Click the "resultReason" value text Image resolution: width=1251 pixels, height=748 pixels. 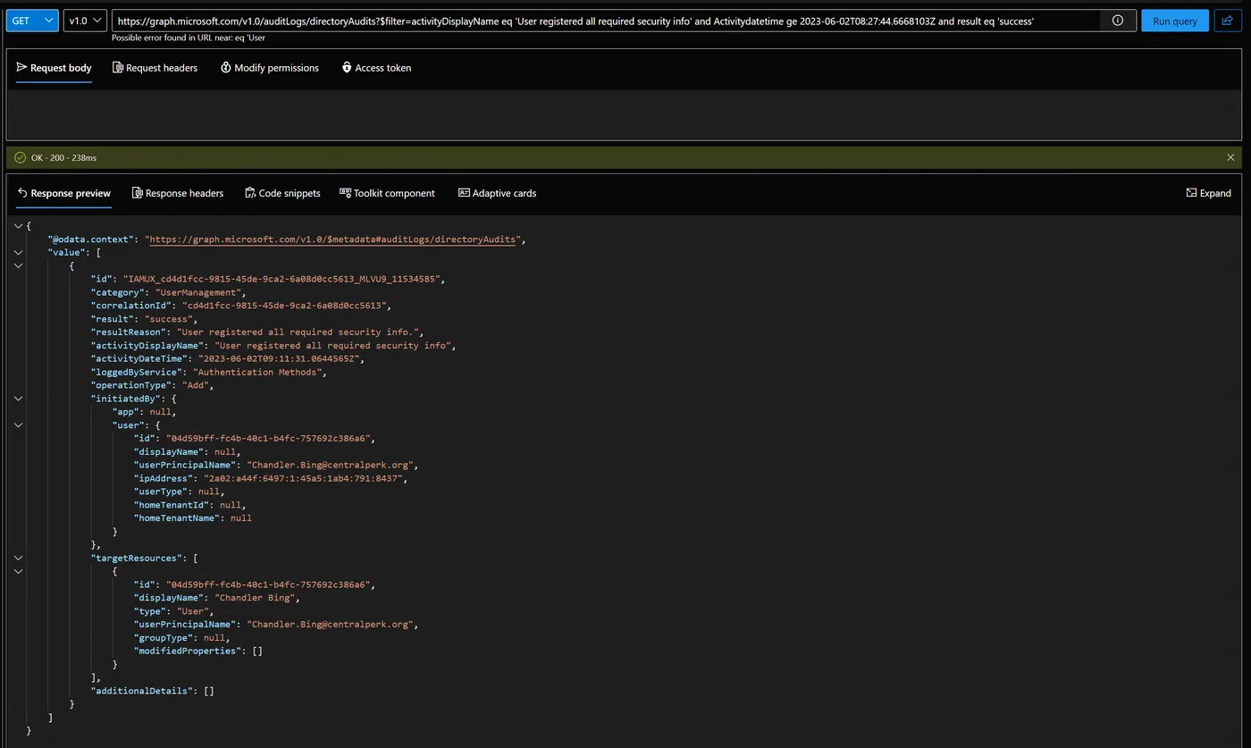(299, 332)
